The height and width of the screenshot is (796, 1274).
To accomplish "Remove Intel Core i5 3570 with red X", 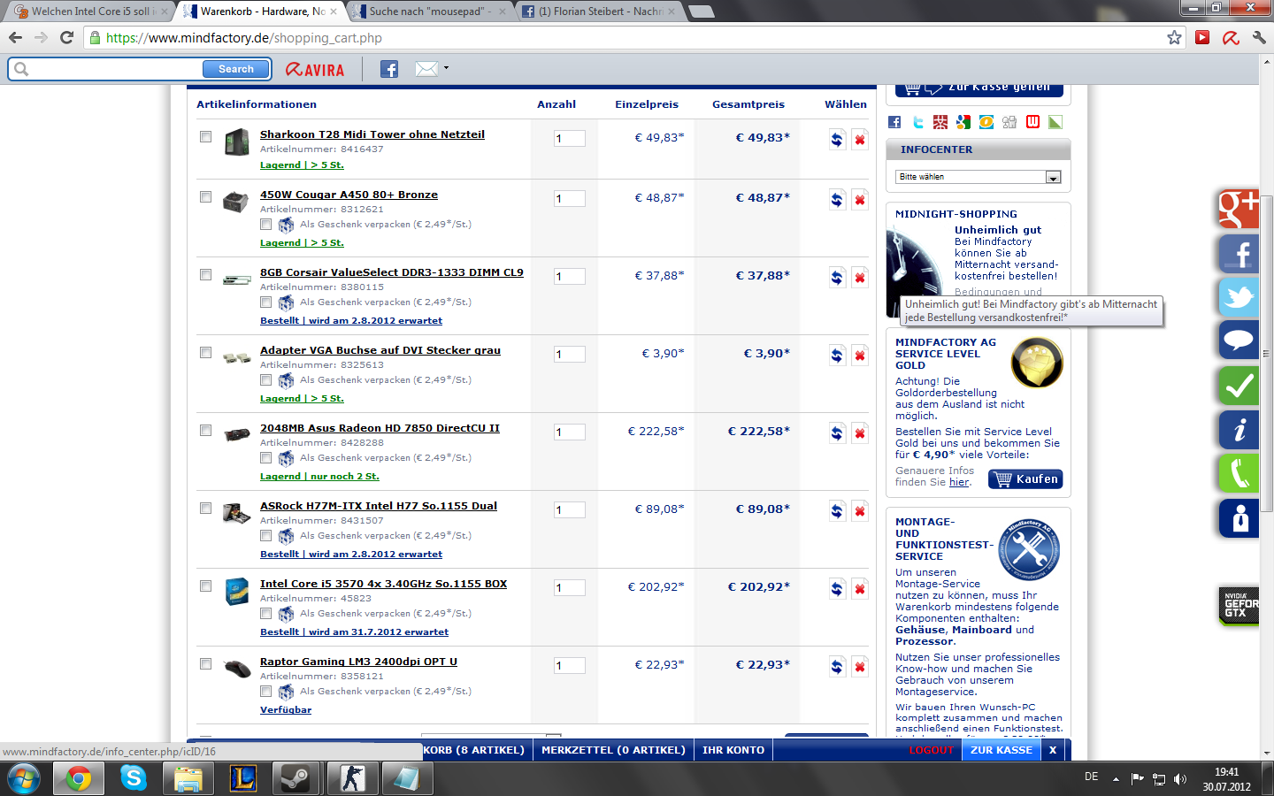I will tap(859, 588).
